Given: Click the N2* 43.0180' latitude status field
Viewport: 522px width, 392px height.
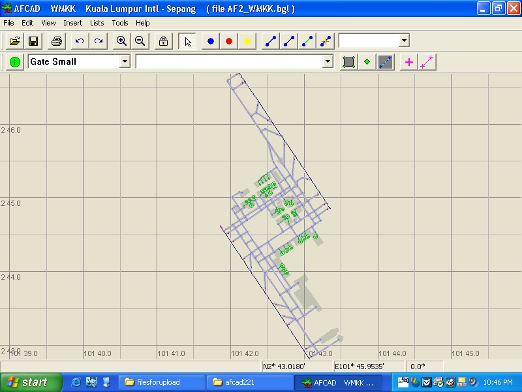Looking at the screenshot, I should tap(297, 367).
